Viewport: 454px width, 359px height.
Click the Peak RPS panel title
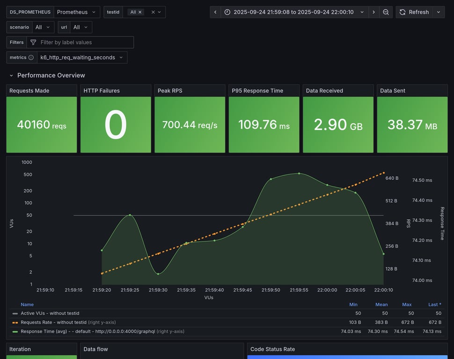click(x=170, y=91)
